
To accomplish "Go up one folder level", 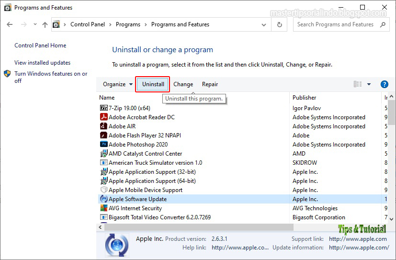I will click(45, 24).
